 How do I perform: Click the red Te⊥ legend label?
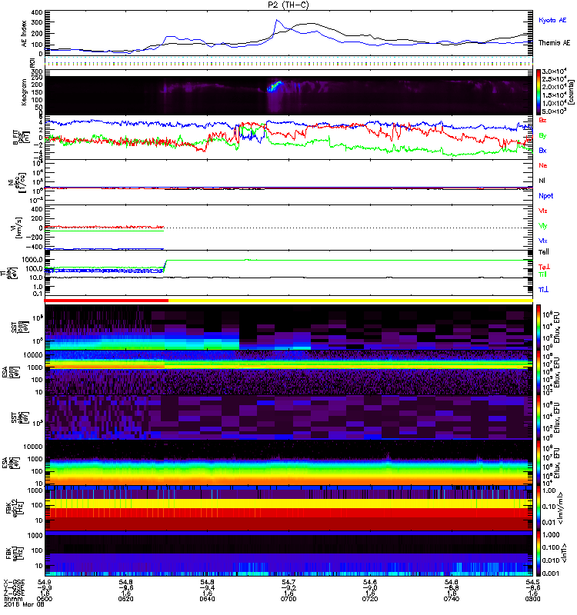(544, 267)
